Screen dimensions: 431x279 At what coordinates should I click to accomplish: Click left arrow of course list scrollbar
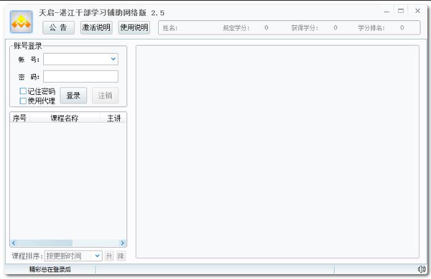(x=14, y=243)
